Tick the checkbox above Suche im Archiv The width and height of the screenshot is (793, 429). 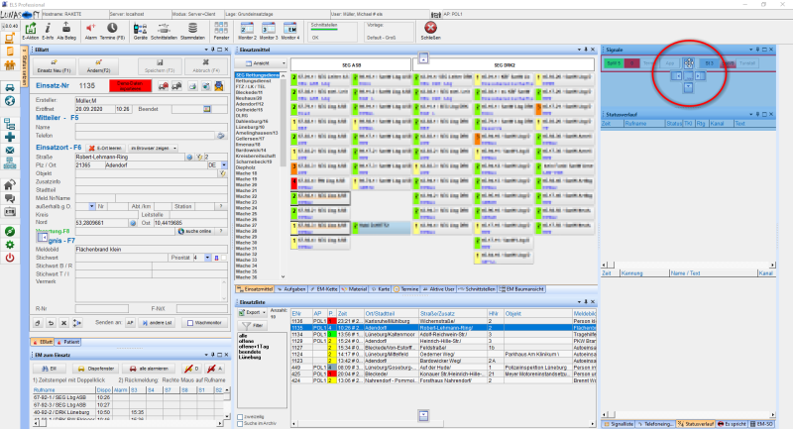pyautogui.click(x=240, y=416)
